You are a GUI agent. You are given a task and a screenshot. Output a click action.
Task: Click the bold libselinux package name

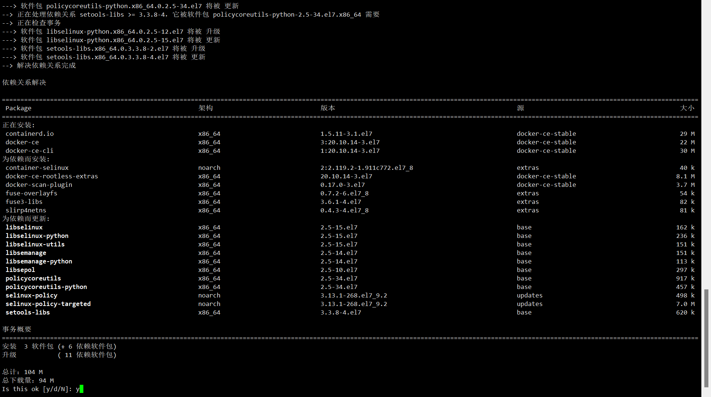click(24, 227)
